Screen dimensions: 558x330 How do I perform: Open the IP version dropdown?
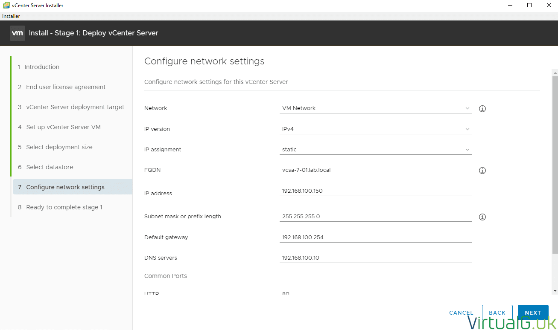pyautogui.click(x=376, y=129)
